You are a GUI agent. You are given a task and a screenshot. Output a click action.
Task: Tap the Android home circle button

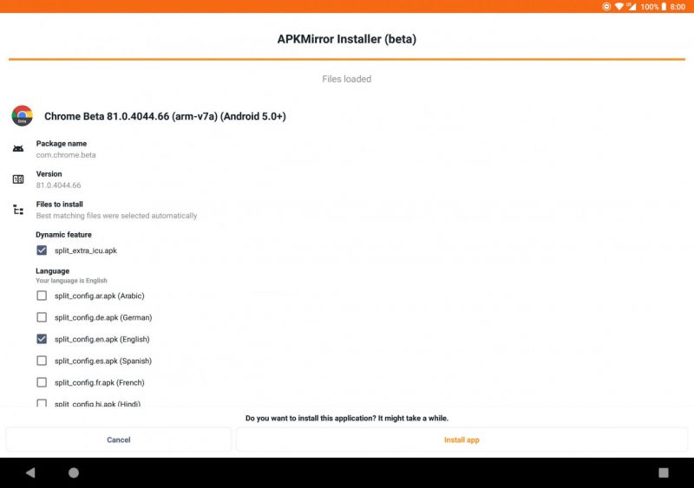(74, 472)
